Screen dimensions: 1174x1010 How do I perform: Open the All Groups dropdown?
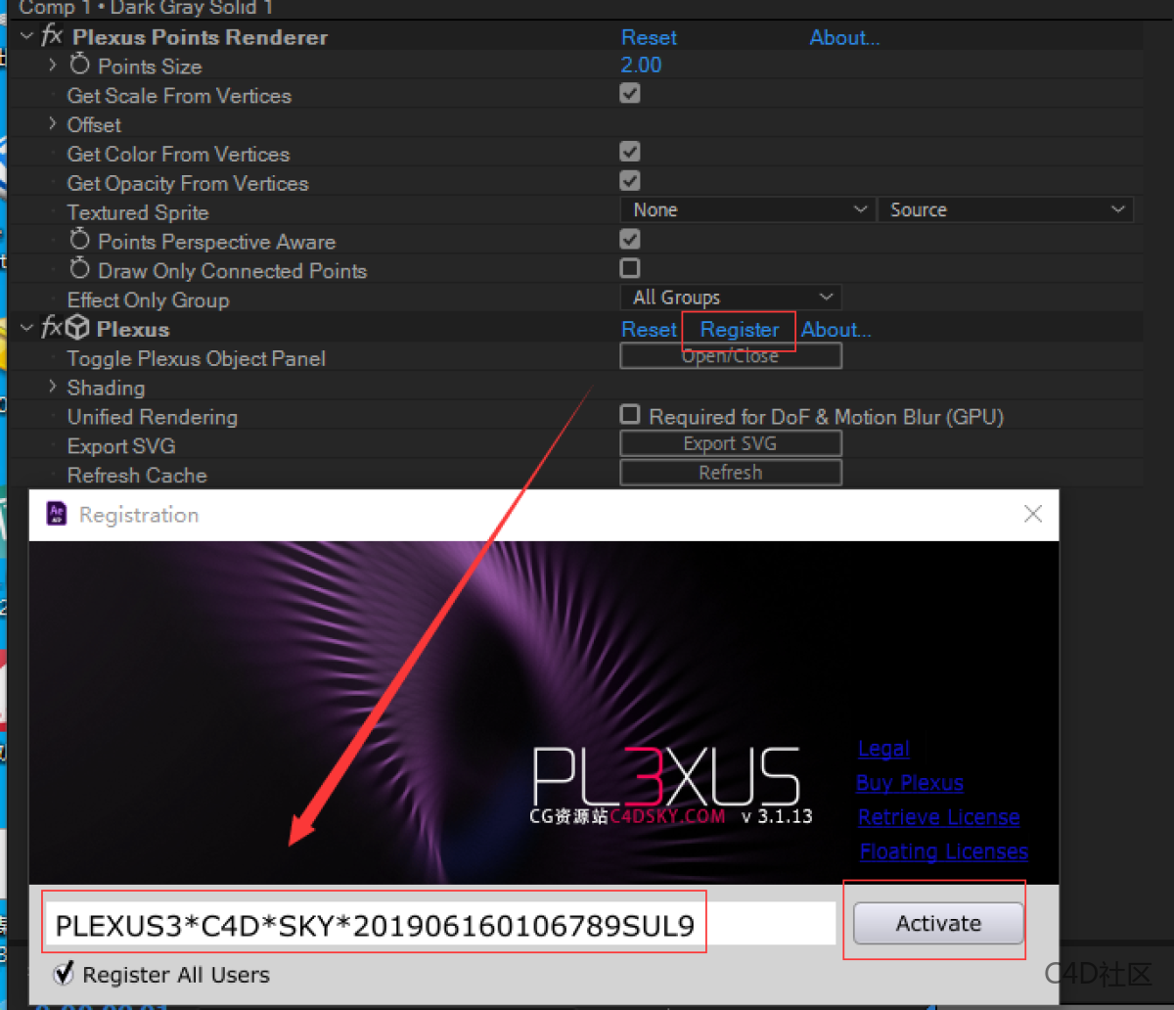(730, 297)
